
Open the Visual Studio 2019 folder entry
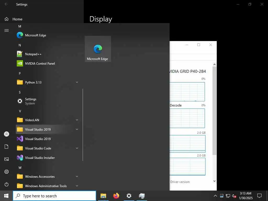click(x=48, y=129)
